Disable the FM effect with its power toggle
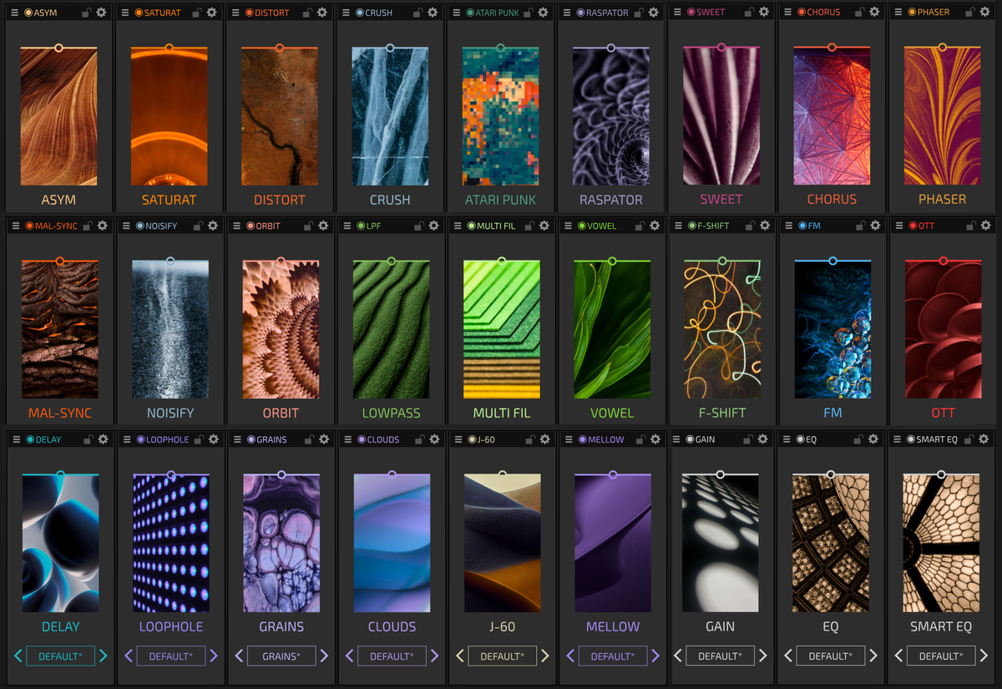 click(x=804, y=225)
